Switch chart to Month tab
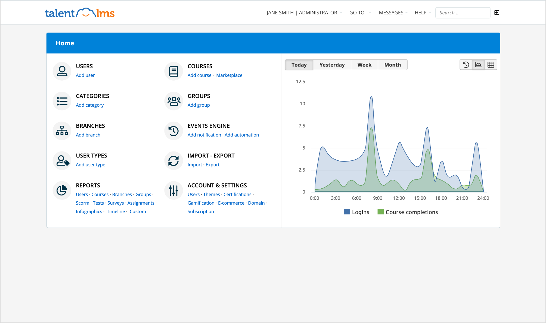Screen dimensions: 546x323 (392, 65)
